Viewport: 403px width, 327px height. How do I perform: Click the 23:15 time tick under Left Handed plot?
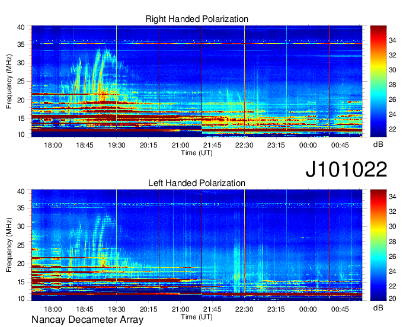(x=276, y=309)
